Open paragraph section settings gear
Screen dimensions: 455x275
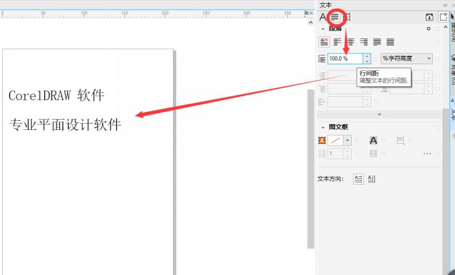click(x=428, y=29)
